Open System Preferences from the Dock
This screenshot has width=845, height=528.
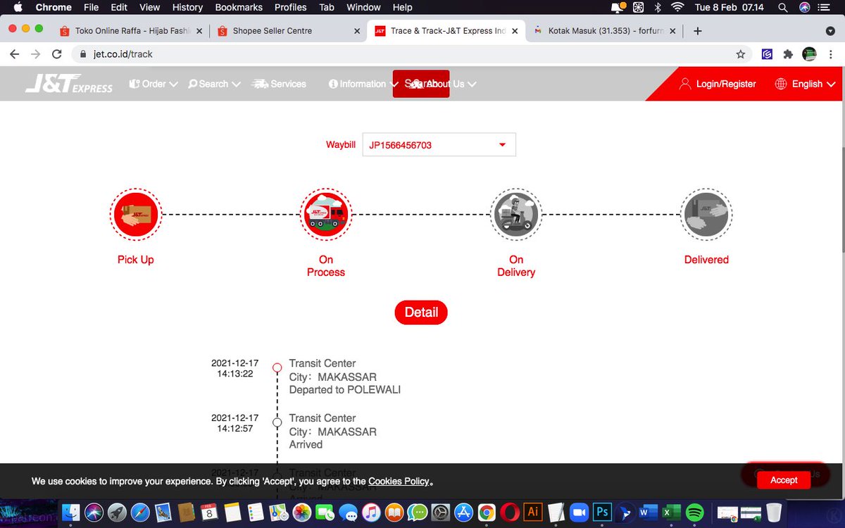point(440,512)
